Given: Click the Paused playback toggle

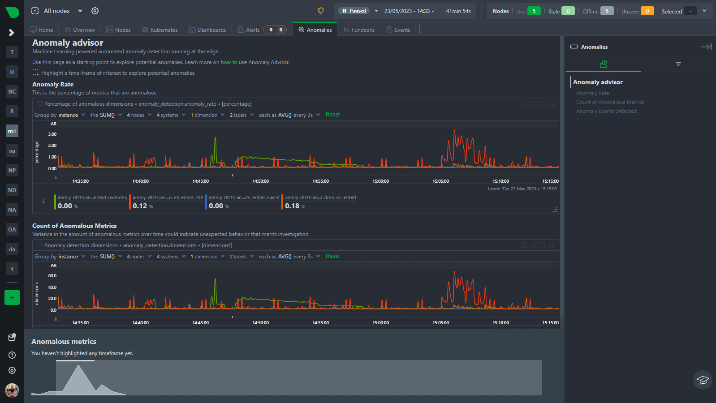Looking at the screenshot, I should pyautogui.click(x=354, y=11).
